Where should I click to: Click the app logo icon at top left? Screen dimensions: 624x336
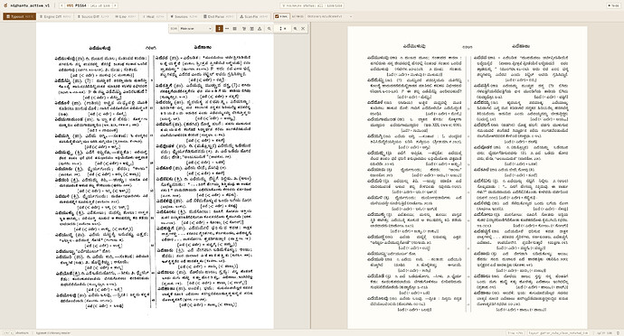(5, 5)
